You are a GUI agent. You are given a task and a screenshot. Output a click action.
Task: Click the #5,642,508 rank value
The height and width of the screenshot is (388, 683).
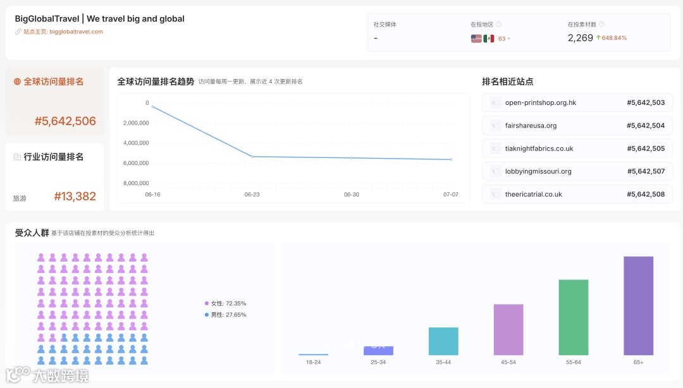pos(646,194)
